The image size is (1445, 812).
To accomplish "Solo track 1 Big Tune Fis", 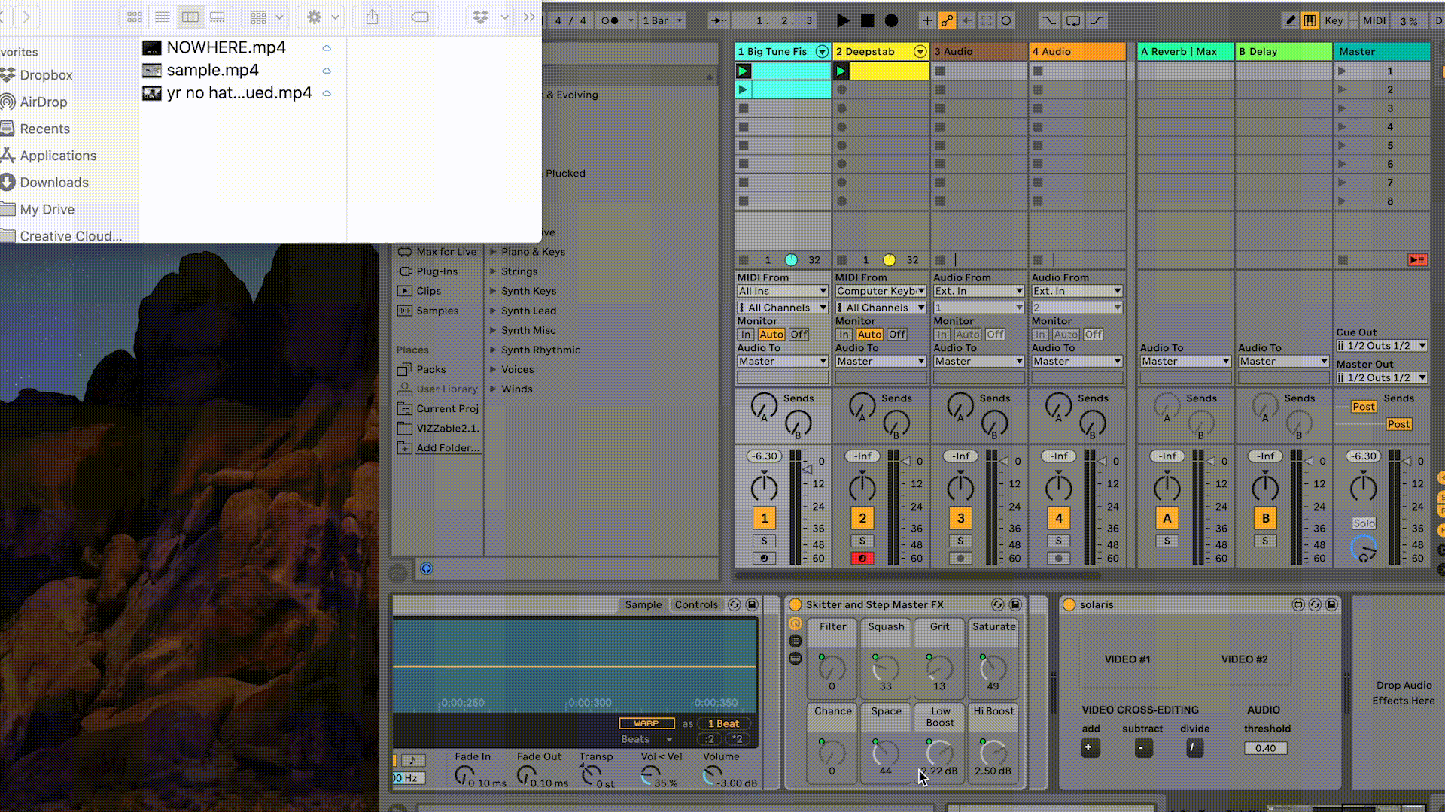I will (x=764, y=541).
